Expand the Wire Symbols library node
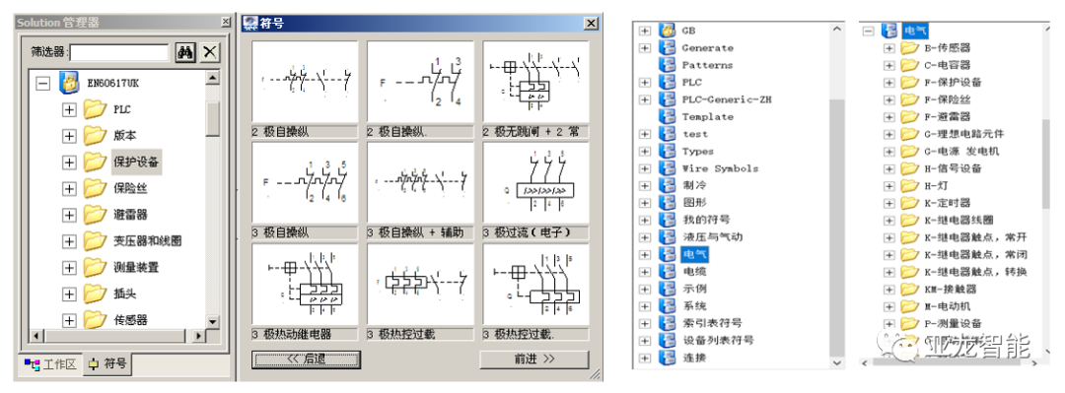Screen dimensions: 1065x393 645,168
